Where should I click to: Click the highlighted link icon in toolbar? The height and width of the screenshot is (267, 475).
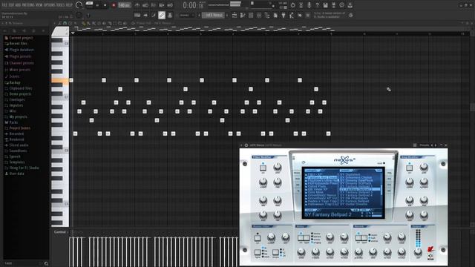click(x=162, y=15)
